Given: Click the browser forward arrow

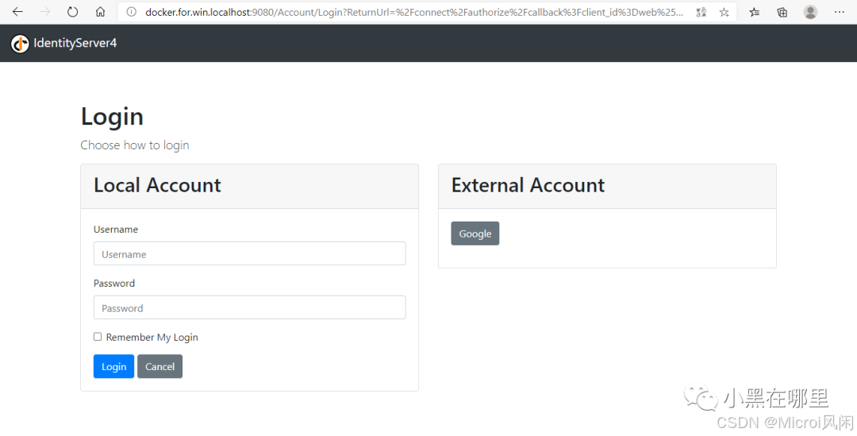Looking at the screenshot, I should click(44, 11).
